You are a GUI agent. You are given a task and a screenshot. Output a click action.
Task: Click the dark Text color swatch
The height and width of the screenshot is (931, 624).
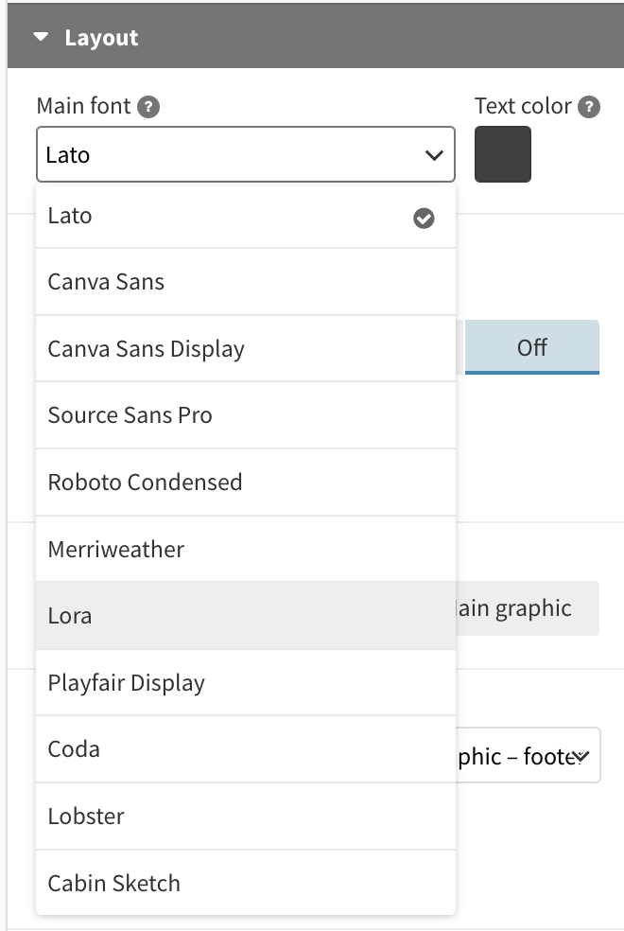click(503, 154)
